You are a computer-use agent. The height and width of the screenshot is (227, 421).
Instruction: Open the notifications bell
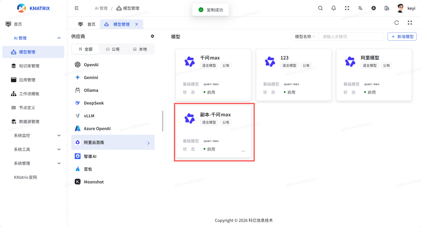(x=334, y=8)
